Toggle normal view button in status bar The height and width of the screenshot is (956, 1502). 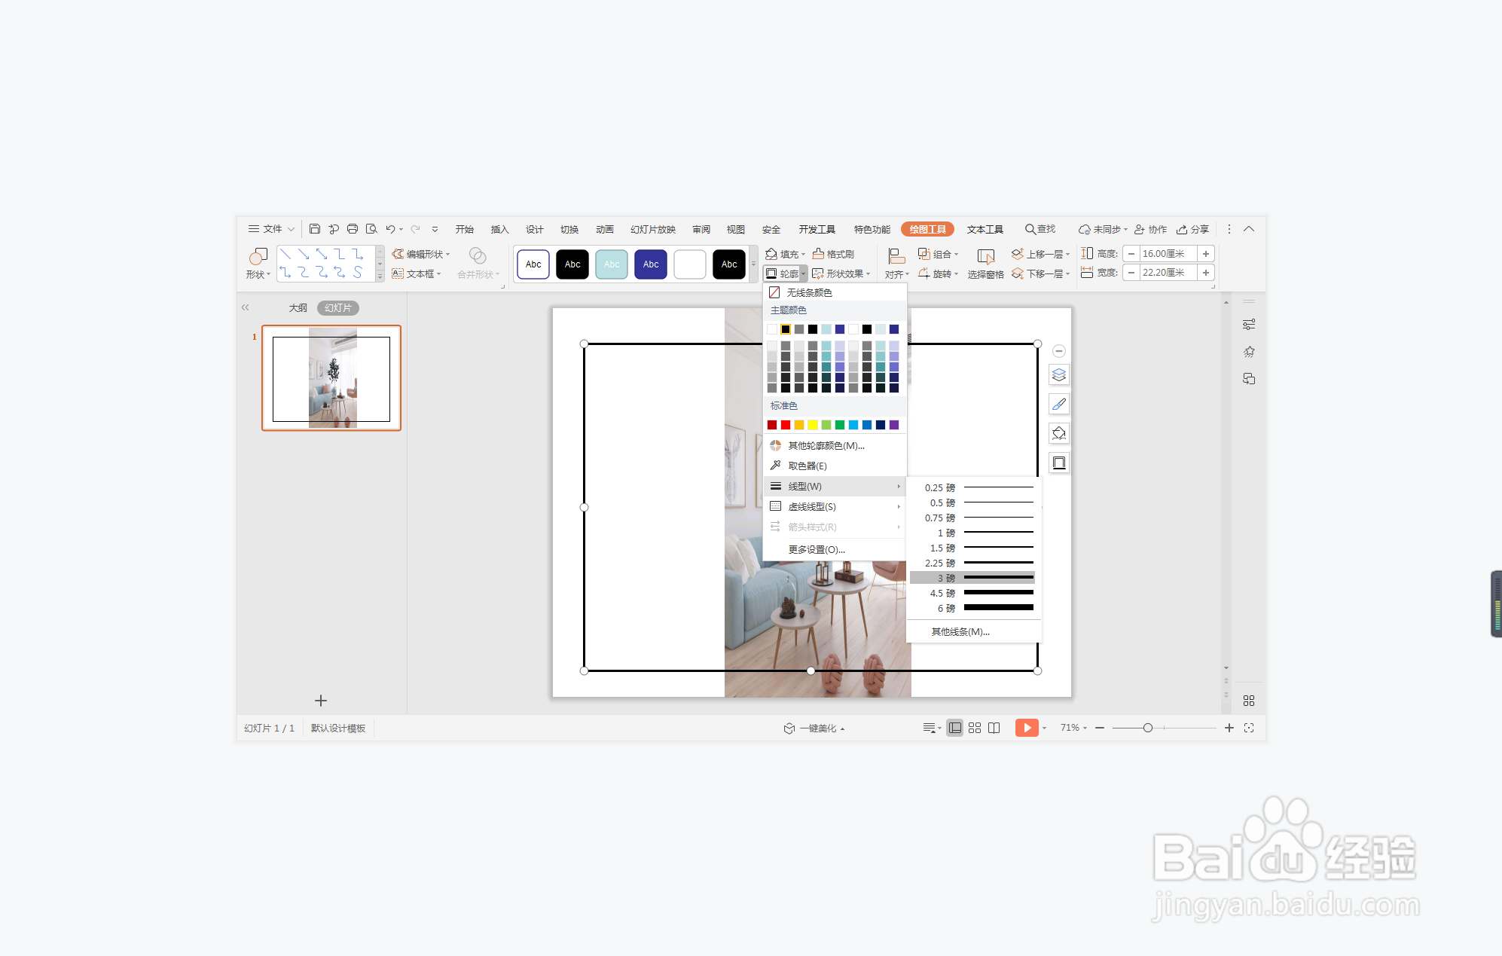[x=955, y=728]
